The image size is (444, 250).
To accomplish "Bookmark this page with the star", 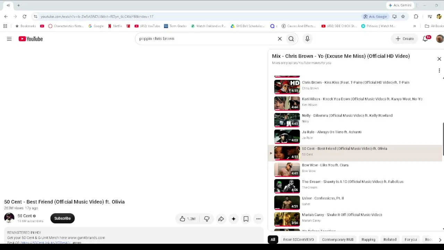I will 403,17.
